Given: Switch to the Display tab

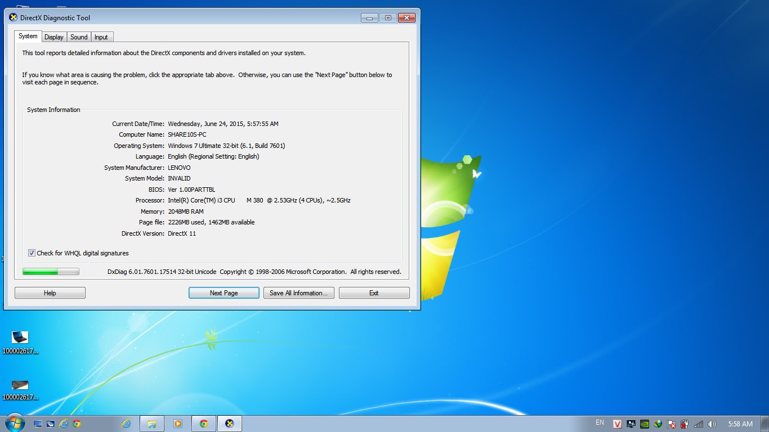Looking at the screenshot, I should coord(54,37).
